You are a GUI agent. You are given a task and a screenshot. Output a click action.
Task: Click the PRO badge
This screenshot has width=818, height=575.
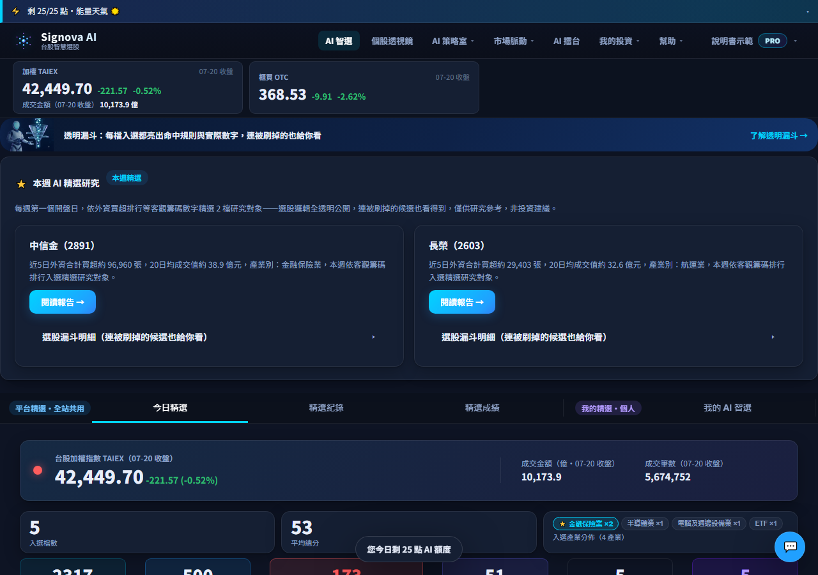pyautogui.click(x=773, y=41)
